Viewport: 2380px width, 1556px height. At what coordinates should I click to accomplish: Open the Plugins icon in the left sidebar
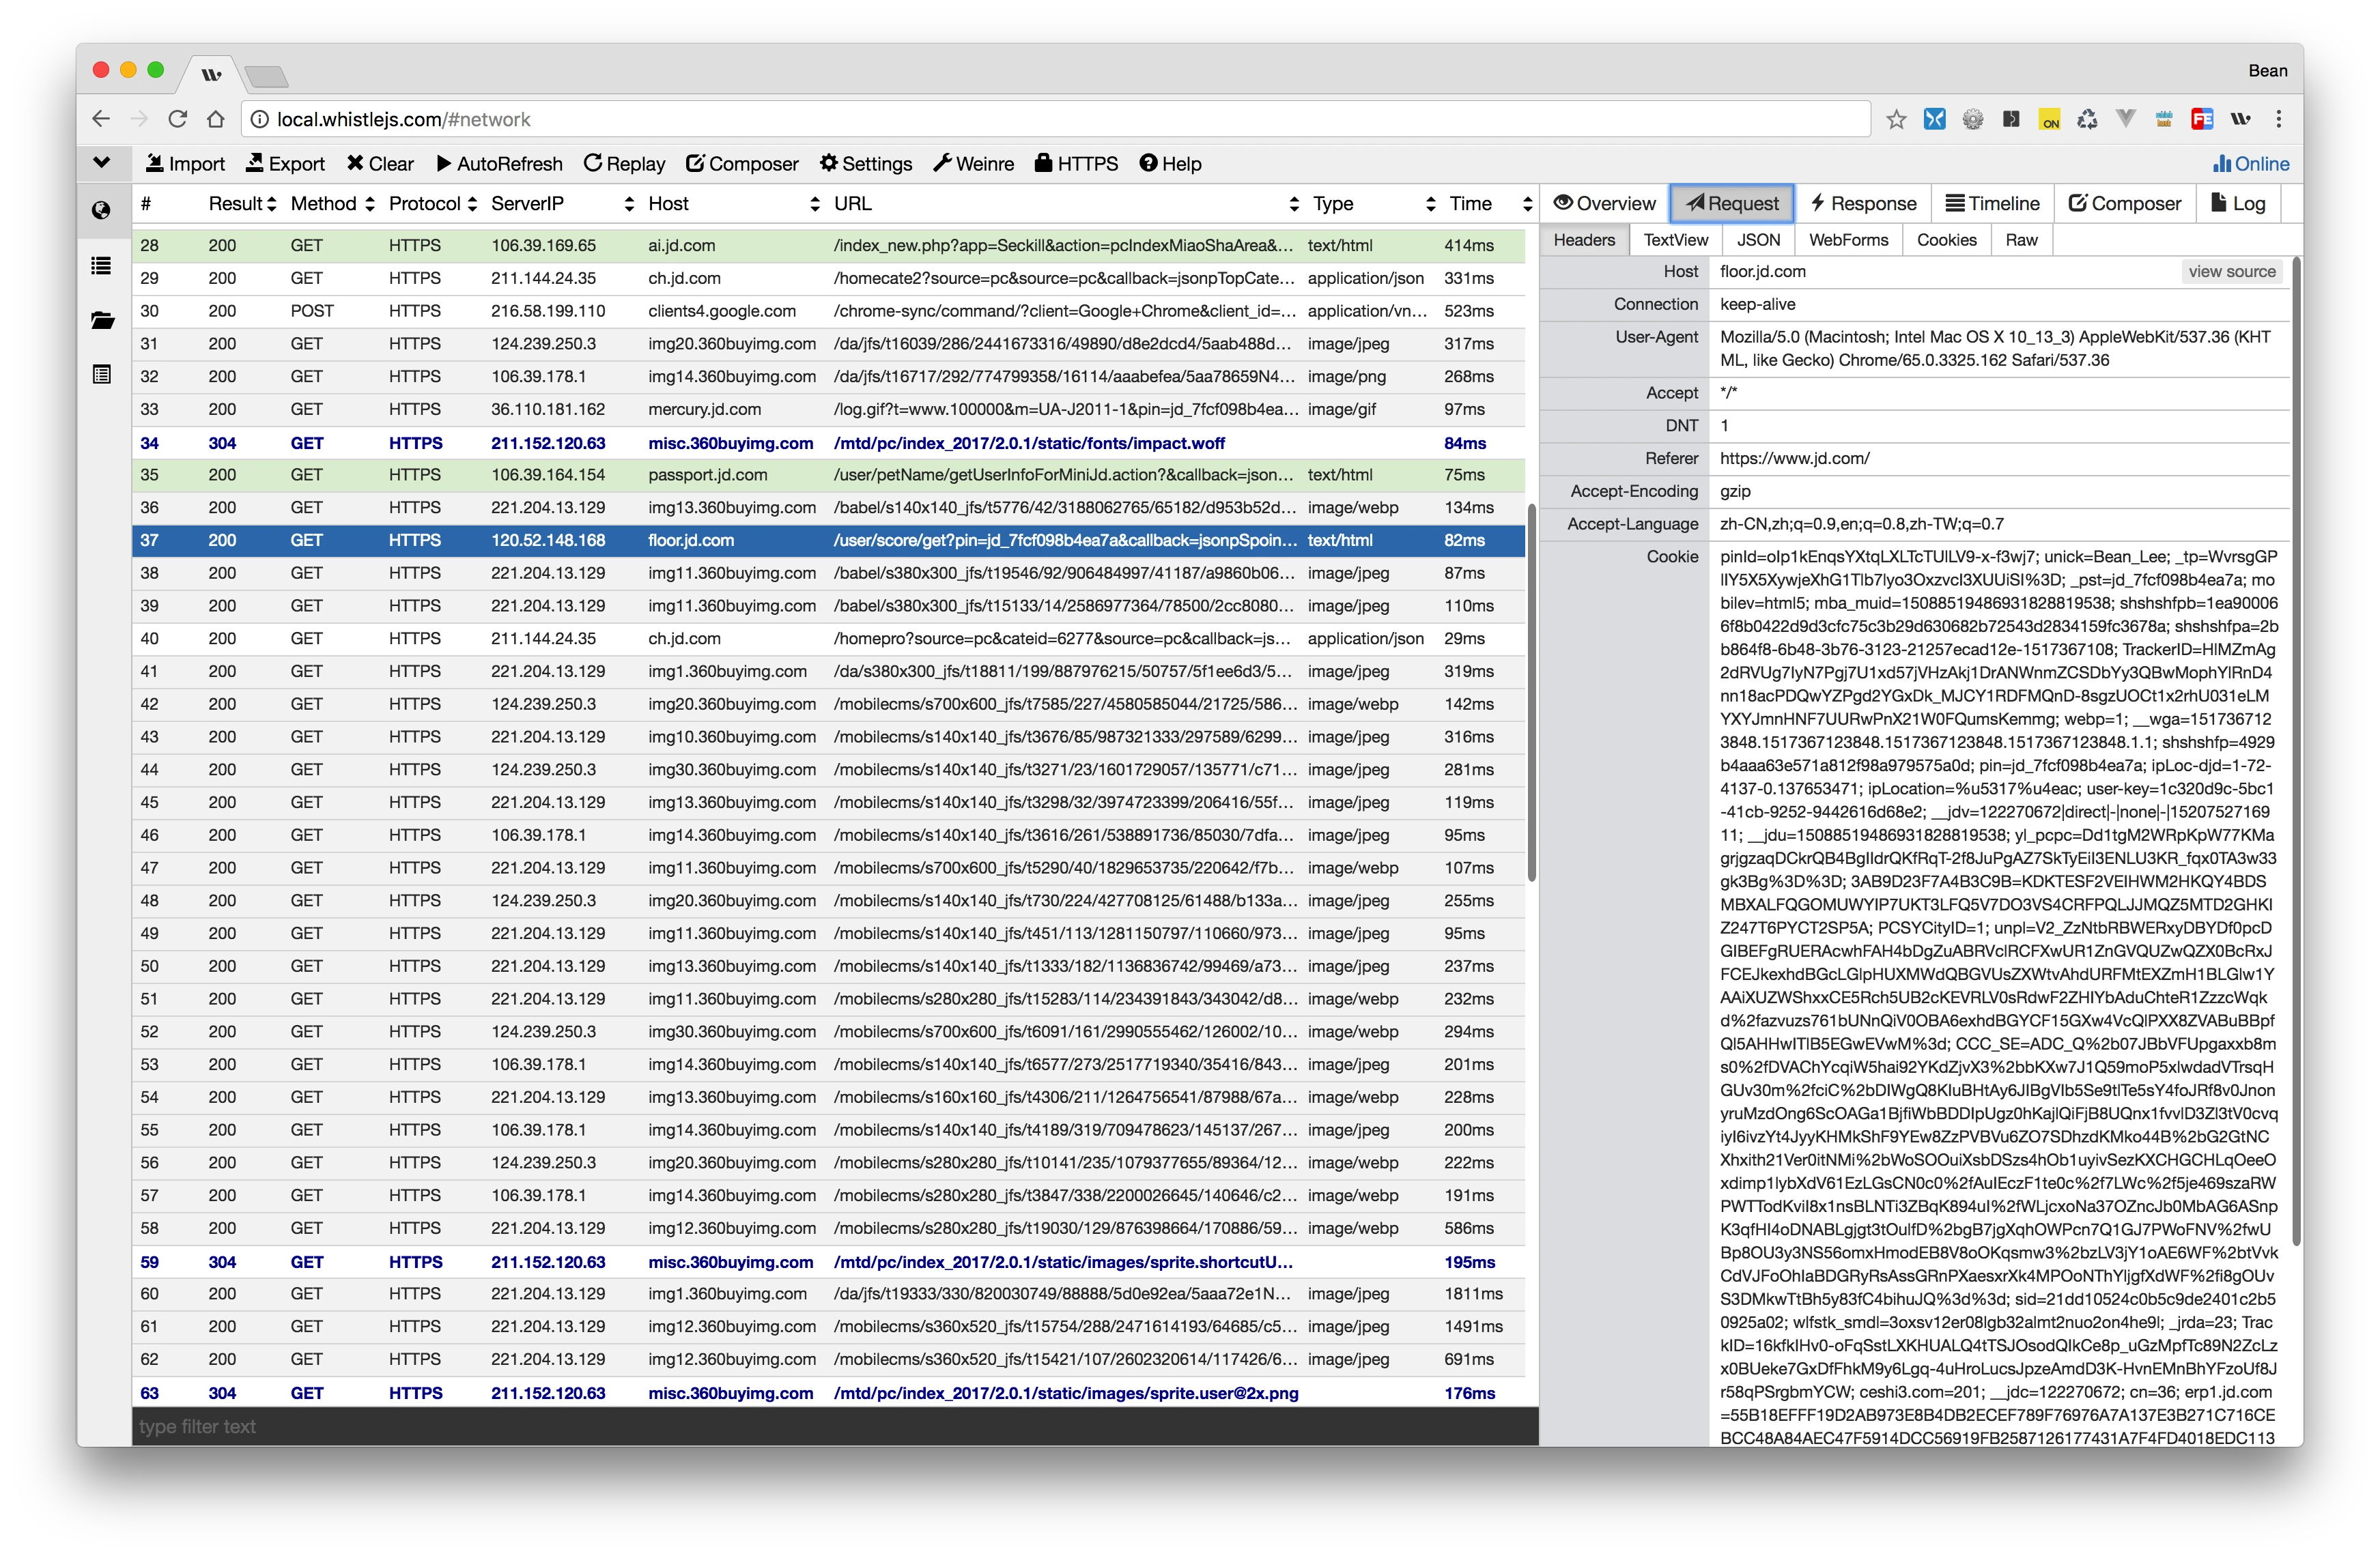click(101, 375)
